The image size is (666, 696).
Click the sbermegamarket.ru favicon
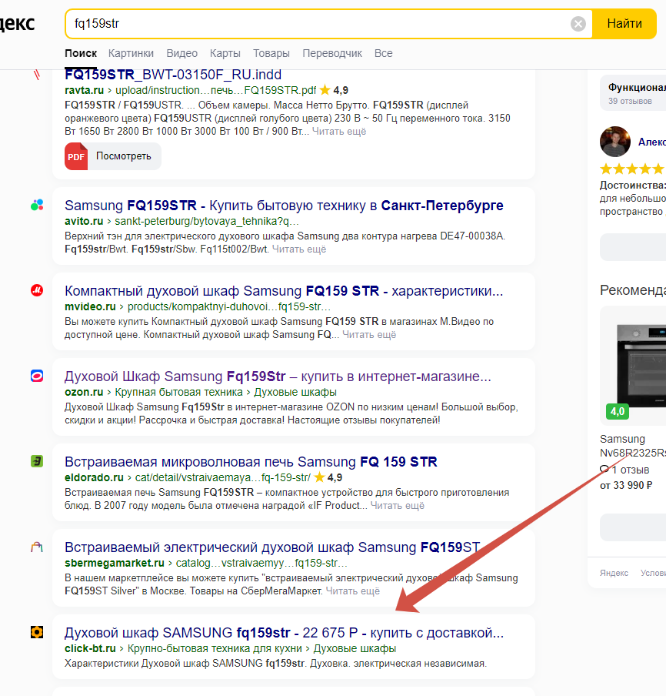point(37,547)
